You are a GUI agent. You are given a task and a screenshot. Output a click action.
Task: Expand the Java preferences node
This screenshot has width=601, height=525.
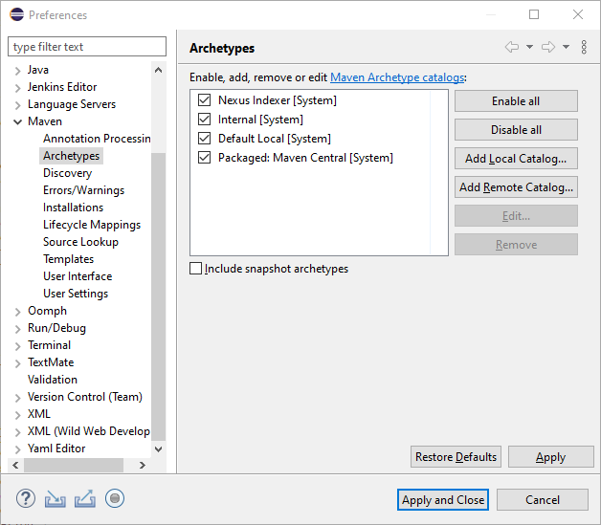point(17,70)
